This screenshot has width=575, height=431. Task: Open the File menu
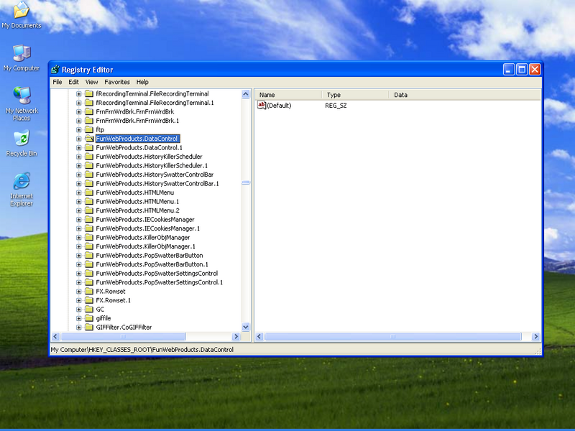click(x=57, y=82)
